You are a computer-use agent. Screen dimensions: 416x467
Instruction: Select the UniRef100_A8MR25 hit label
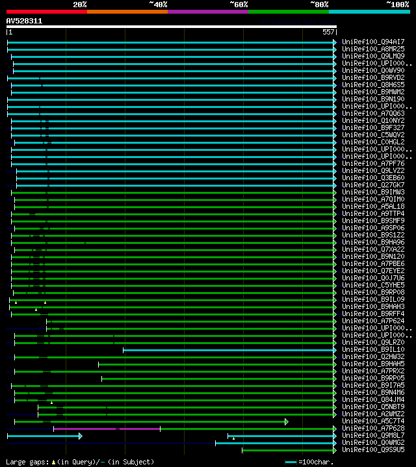(x=373, y=49)
